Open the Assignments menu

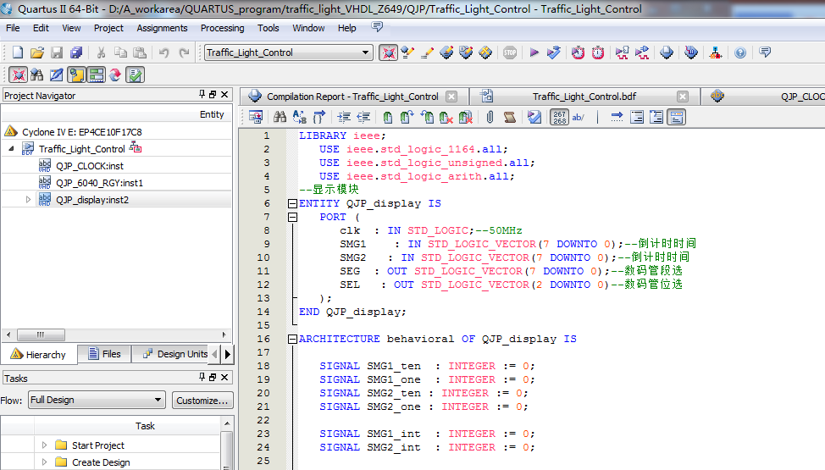coord(162,28)
